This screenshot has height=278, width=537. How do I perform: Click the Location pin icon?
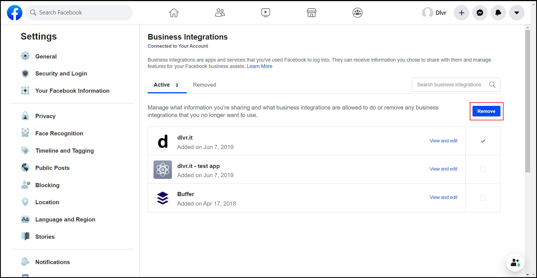[25, 202]
